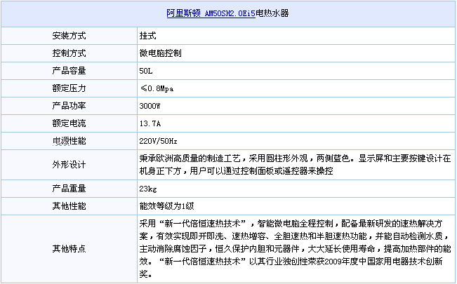Click the 额定压力 row label

click(69, 88)
